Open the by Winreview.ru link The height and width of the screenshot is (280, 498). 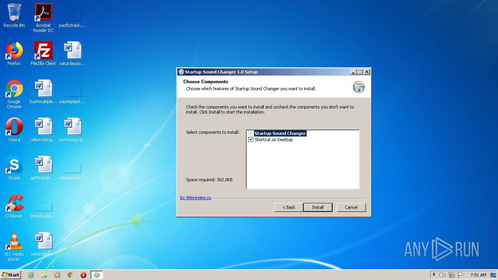[x=196, y=198]
